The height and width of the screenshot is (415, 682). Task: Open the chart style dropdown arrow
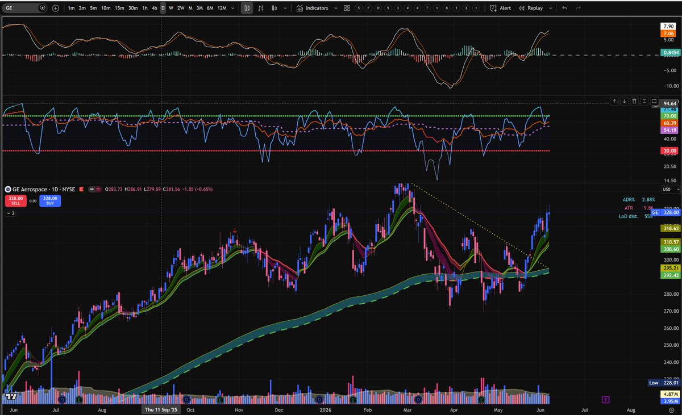pyautogui.click(x=286, y=9)
